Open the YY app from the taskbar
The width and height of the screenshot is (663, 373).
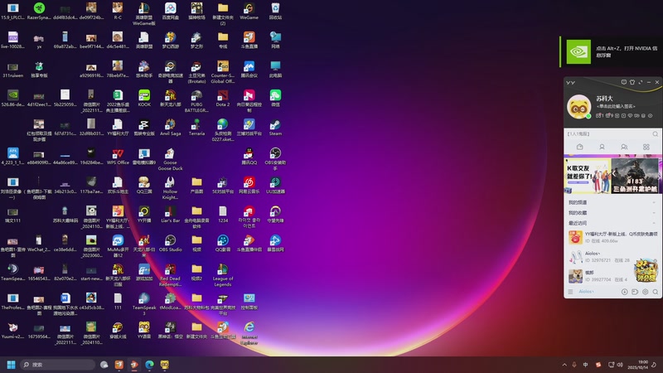click(x=165, y=365)
